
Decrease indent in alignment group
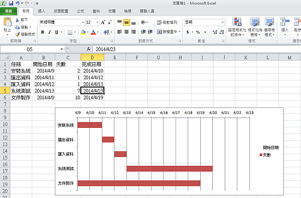[143, 32]
